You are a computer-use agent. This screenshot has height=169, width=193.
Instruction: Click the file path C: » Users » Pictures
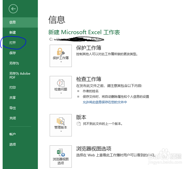coord(77,39)
